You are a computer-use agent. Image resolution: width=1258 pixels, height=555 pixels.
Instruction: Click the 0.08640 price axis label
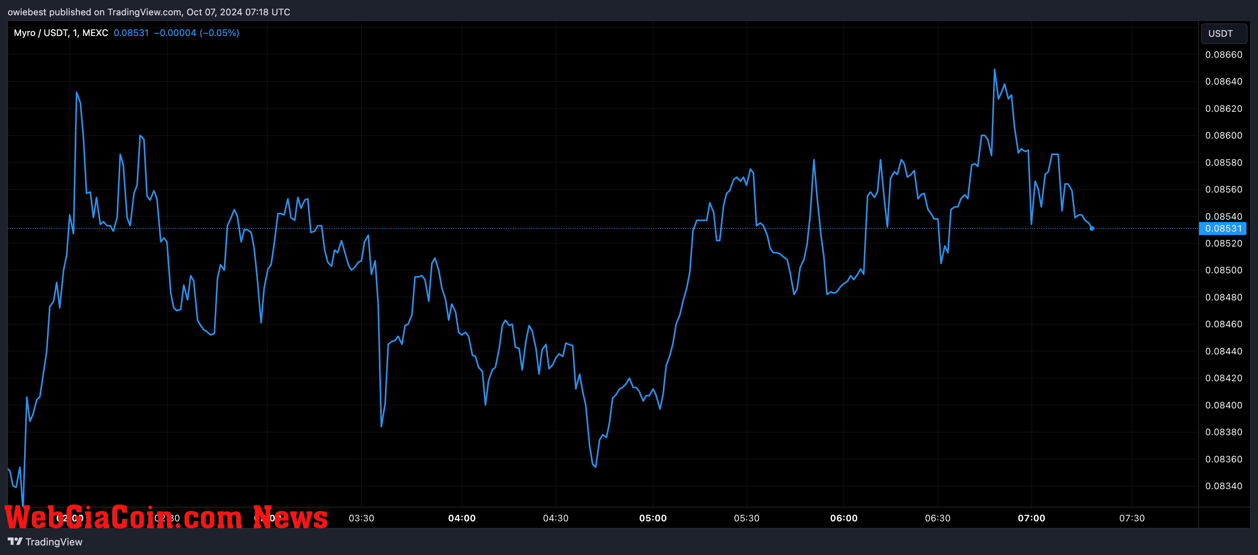1223,82
